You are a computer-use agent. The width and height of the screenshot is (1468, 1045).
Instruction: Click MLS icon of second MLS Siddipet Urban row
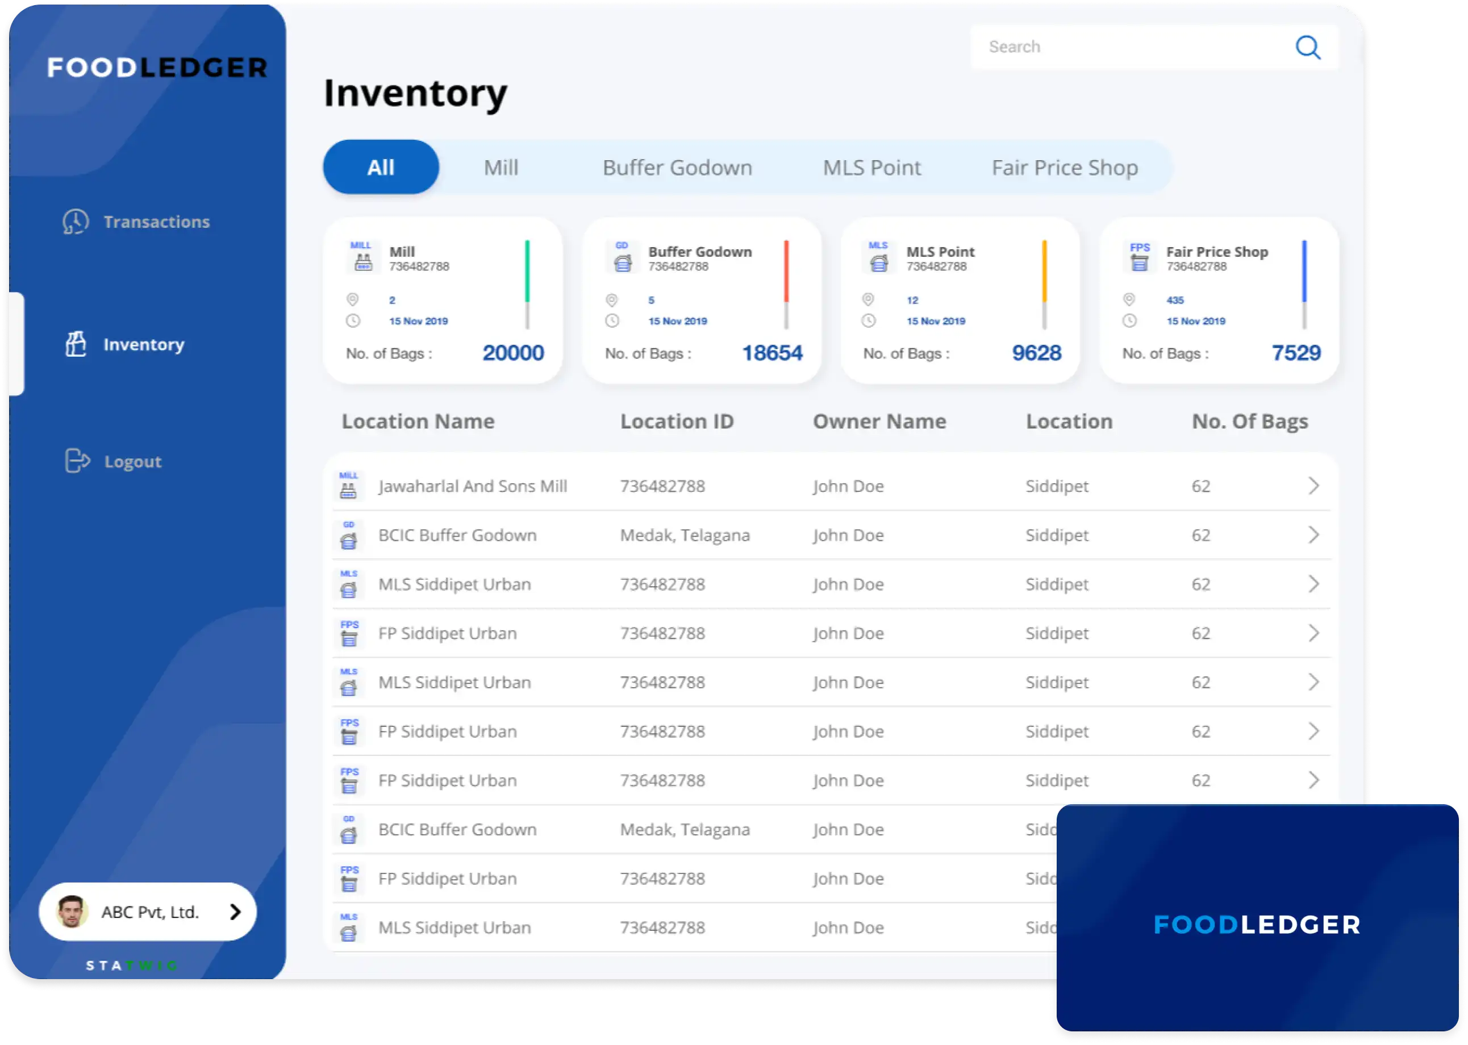349,682
